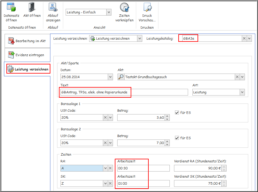Click the RA Arbeitszeit field showing 00:30
This screenshot has width=258, height=192.
[143, 168]
